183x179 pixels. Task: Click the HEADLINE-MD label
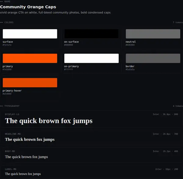13,134
